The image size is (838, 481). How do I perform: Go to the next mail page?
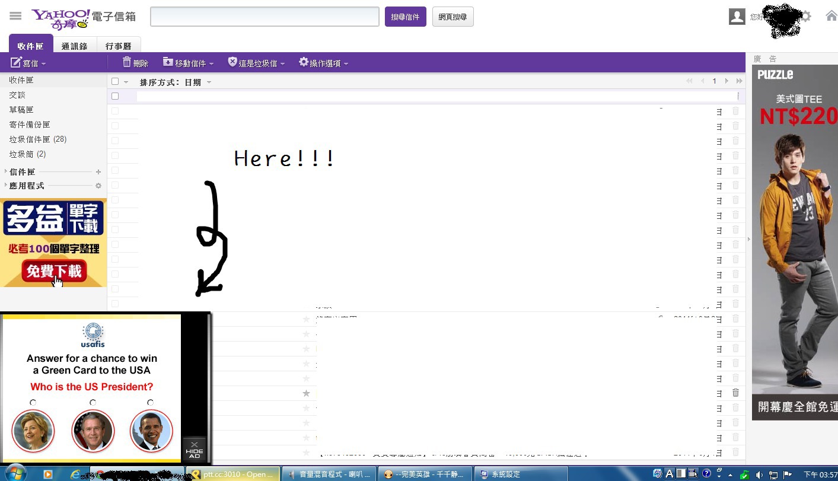[x=727, y=81]
